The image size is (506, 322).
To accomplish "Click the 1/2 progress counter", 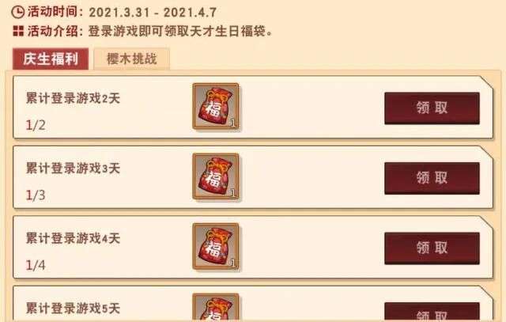I will point(36,125).
